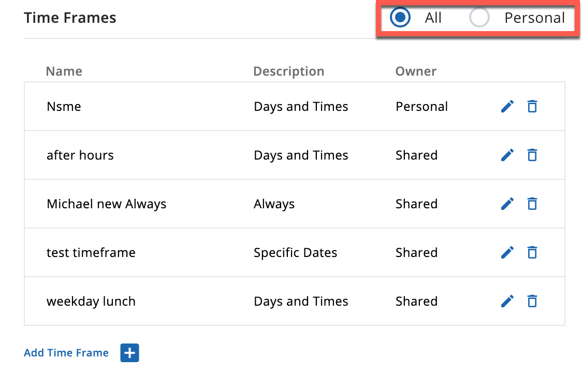Delete the test timeframe entry
The height and width of the screenshot is (372, 582).
(x=532, y=252)
